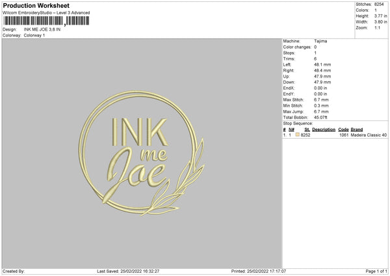Click the Brand column header

click(x=357, y=130)
